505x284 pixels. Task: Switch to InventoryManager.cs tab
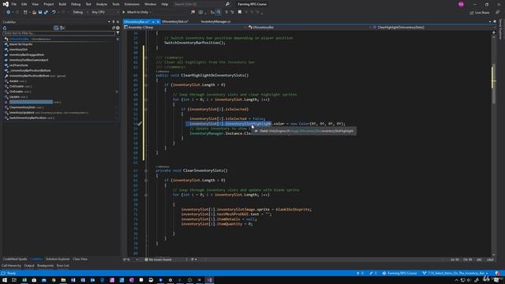215,21
